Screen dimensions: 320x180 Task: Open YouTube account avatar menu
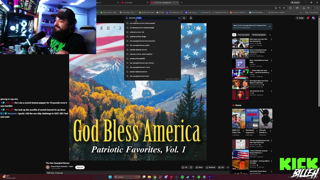tap(313, 18)
